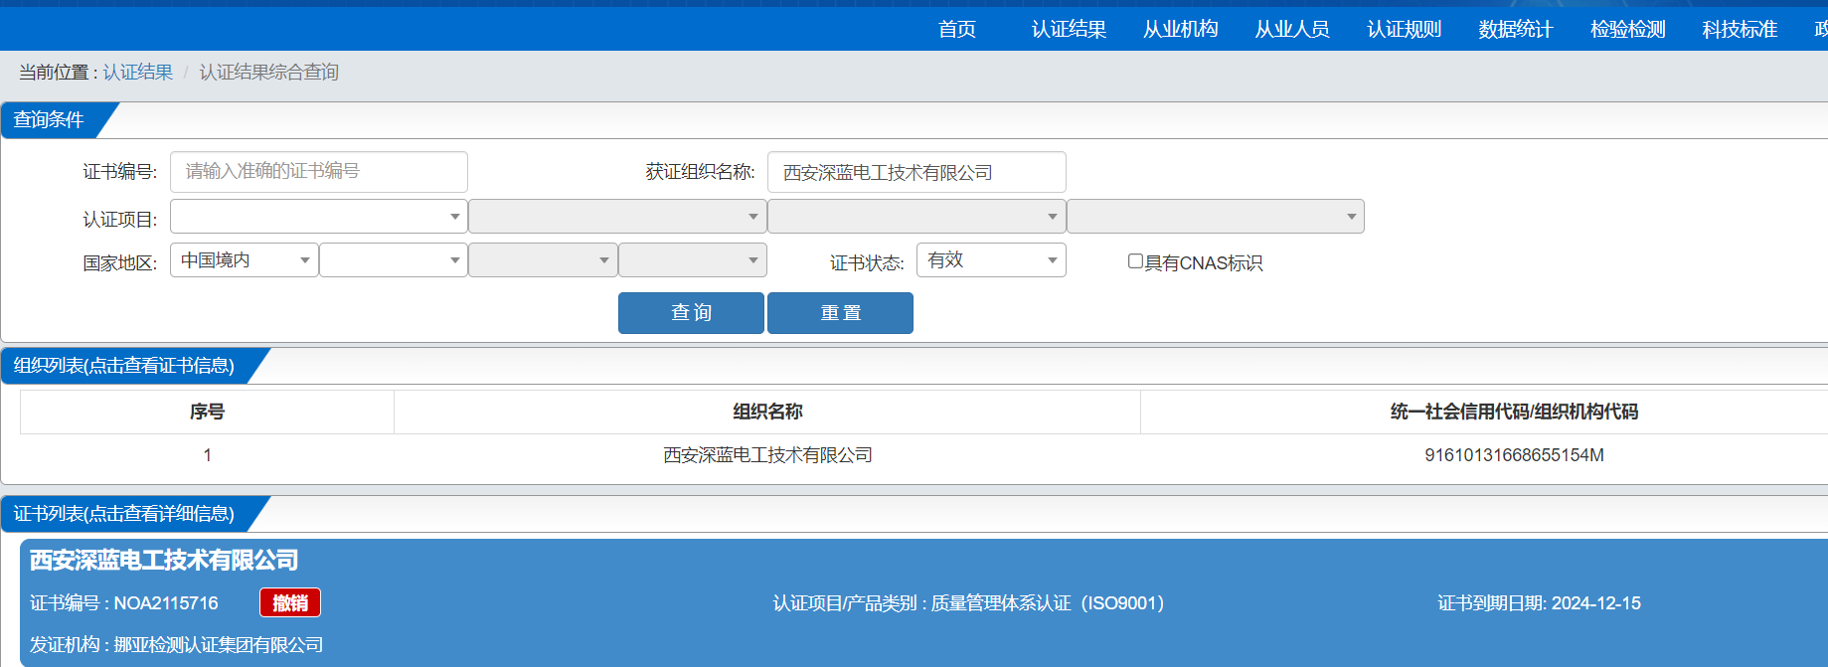Open the 中国境内 region dropdown
The height and width of the screenshot is (667, 1828).
[x=245, y=259]
